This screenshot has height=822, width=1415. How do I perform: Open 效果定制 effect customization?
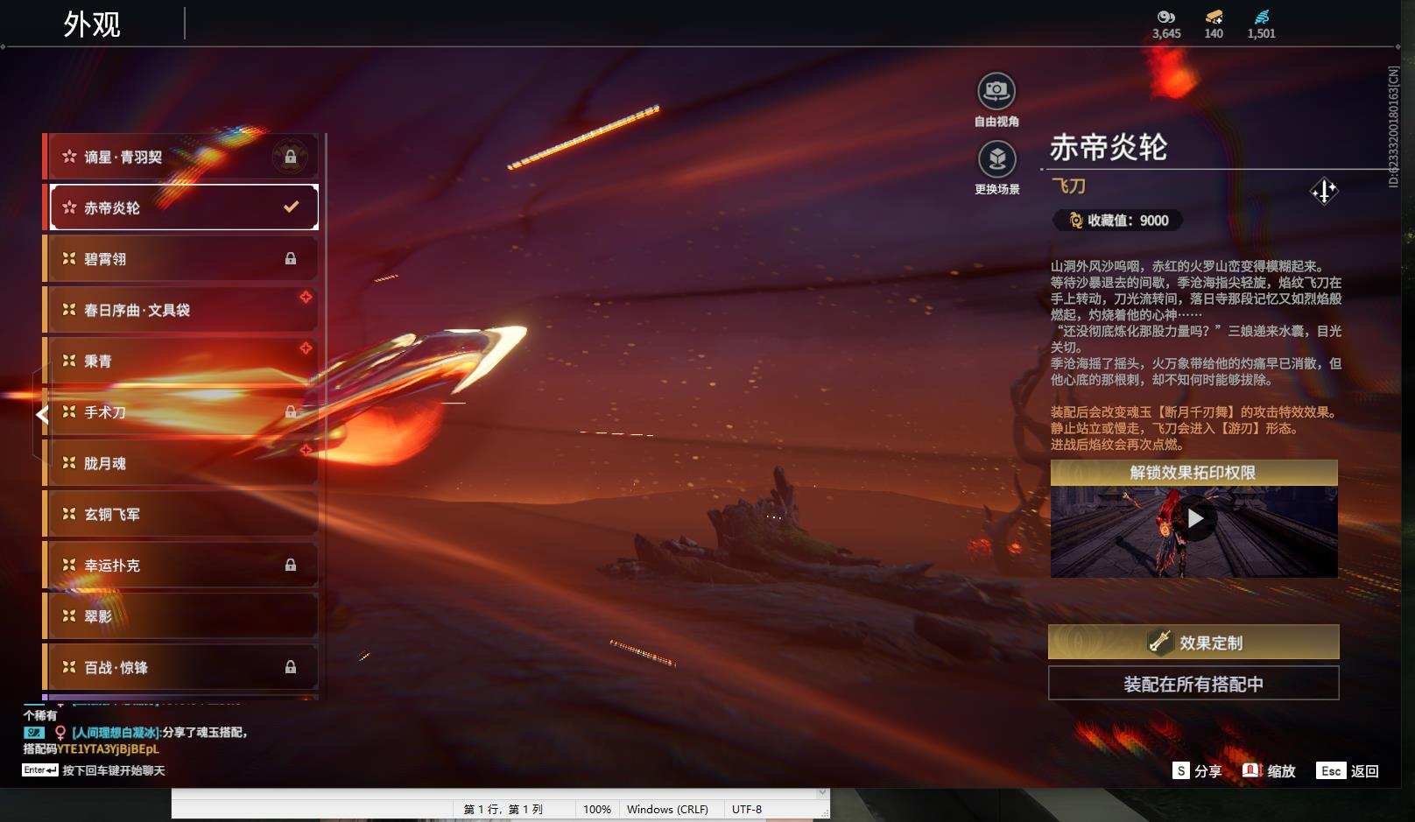[x=1193, y=642]
